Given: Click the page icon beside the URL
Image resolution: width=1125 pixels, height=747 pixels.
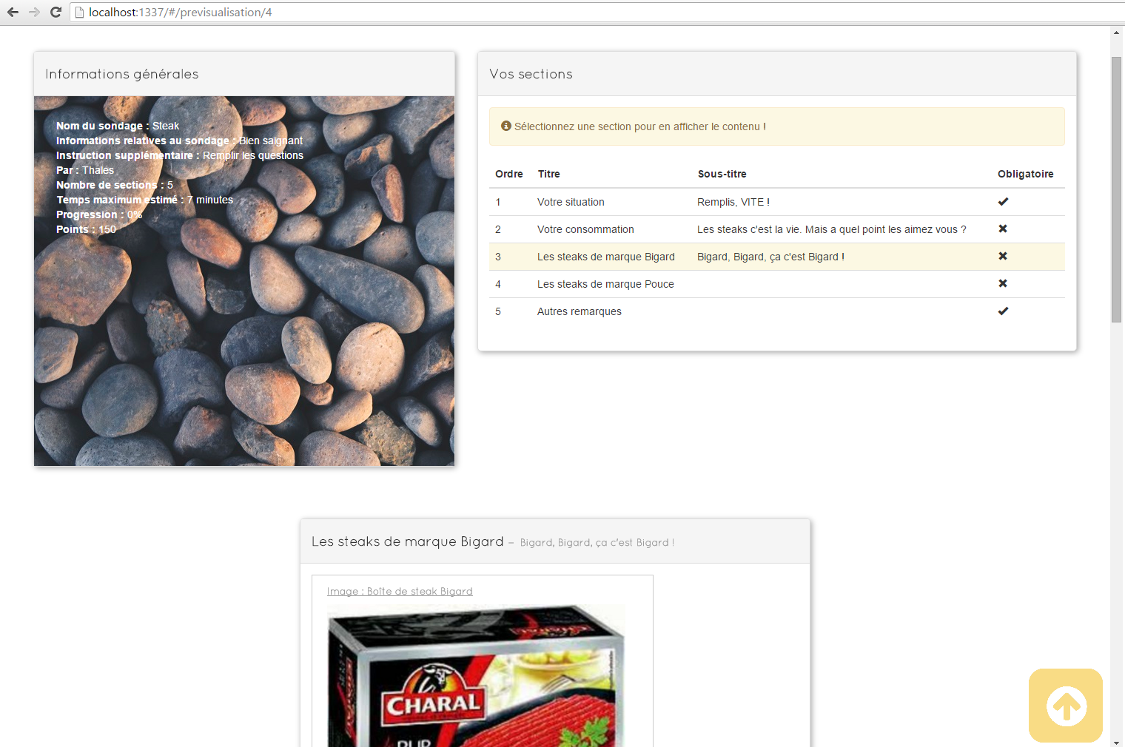Looking at the screenshot, I should pyautogui.click(x=79, y=13).
